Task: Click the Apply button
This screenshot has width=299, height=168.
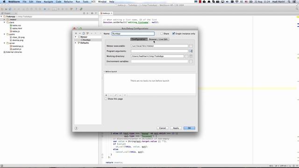Action: pos(176,128)
